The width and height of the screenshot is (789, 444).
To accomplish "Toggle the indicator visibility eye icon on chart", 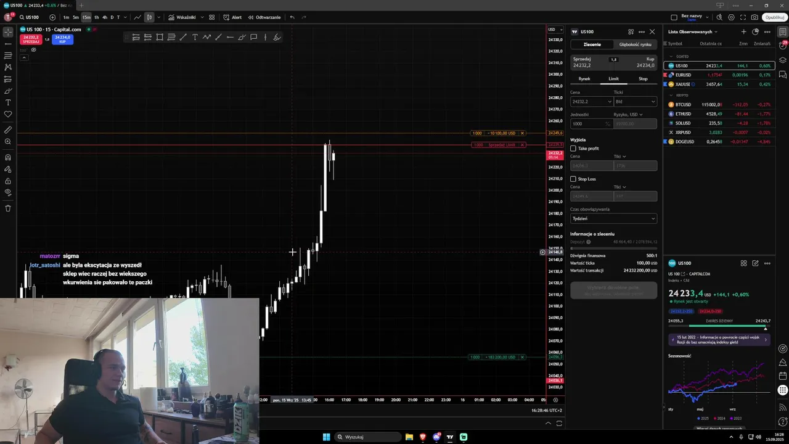I will pyautogui.click(x=33, y=50).
